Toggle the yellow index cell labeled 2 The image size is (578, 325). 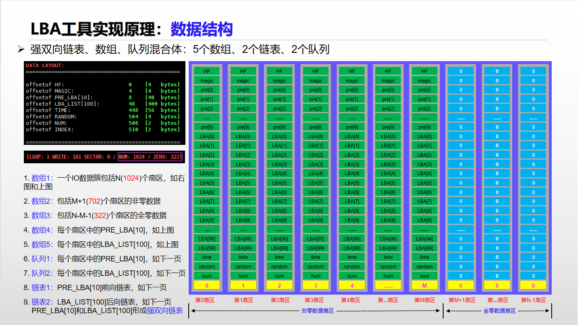click(279, 284)
